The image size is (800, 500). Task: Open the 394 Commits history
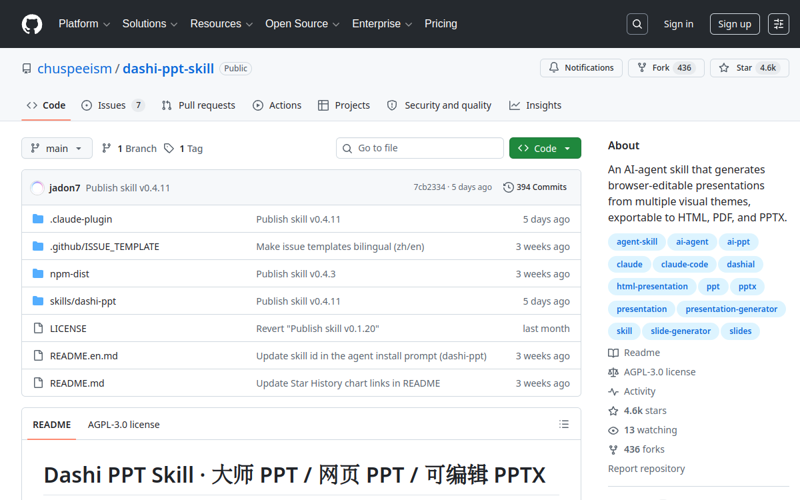(x=535, y=187)
